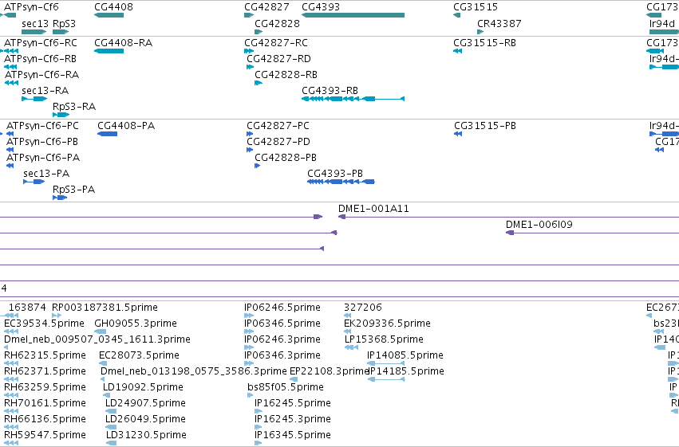Image resolution: width=679 pixels, height=447 pixels.
Task: Select the IP14085.5prime EST label
Action: tap(405, 355)
